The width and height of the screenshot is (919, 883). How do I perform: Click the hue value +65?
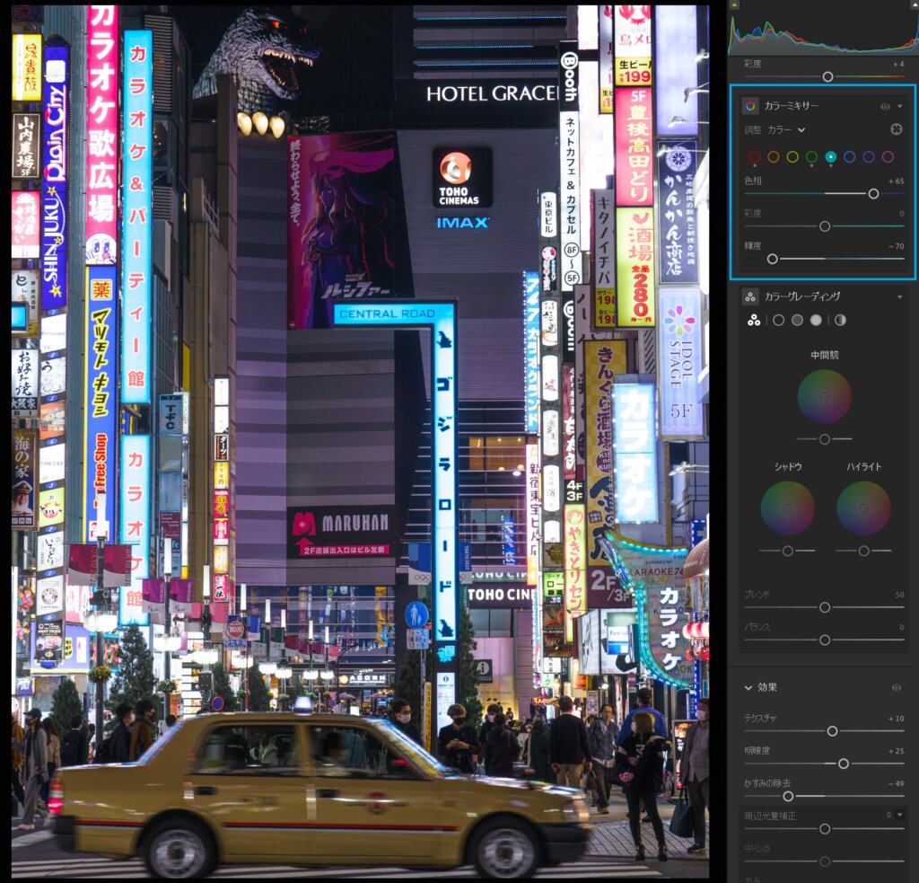click(x=897, y=181)
